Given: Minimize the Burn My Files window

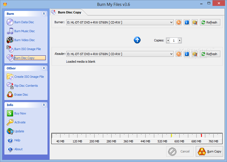Looking at the screenshot, I should tap(201, 3).
